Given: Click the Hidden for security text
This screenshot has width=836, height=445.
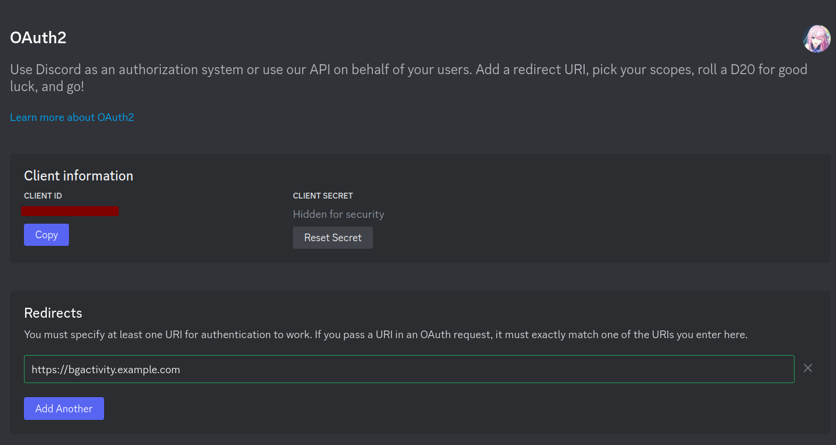Looking at the screenshot, I should (x=338, y=214).
